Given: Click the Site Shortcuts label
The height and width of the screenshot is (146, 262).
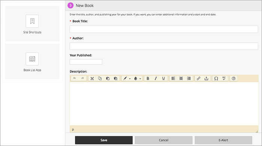Looking at the screenshot, I should click(x=32, y=32).
